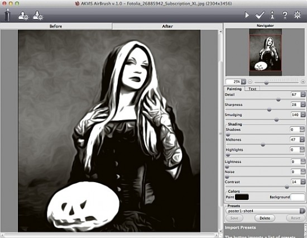Click the Highlights value stepper arrows

302,150
